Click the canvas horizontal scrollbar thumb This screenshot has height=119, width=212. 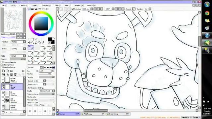click(96, 110)
